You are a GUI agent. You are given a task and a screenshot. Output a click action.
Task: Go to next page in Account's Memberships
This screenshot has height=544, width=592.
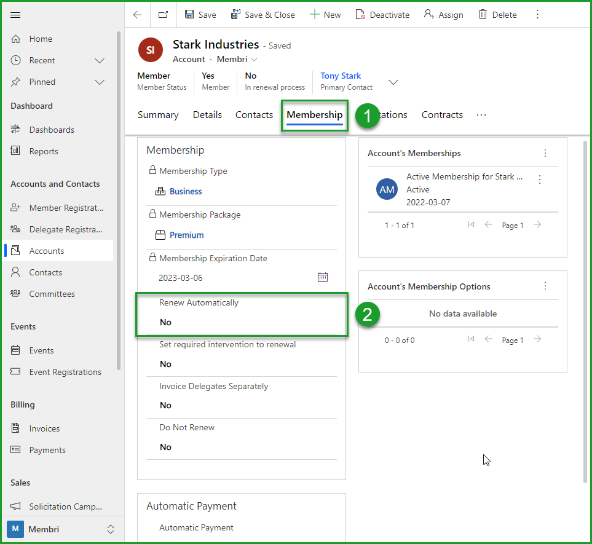[x=537, y=225]
